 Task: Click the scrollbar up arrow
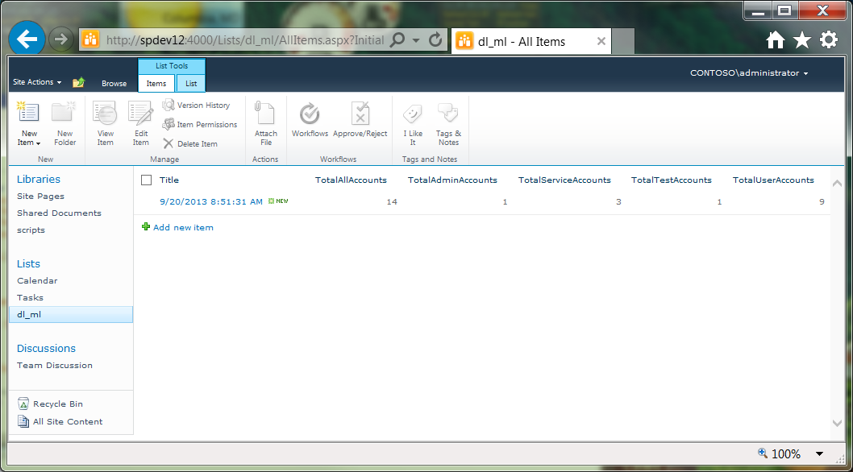point(837,184)
